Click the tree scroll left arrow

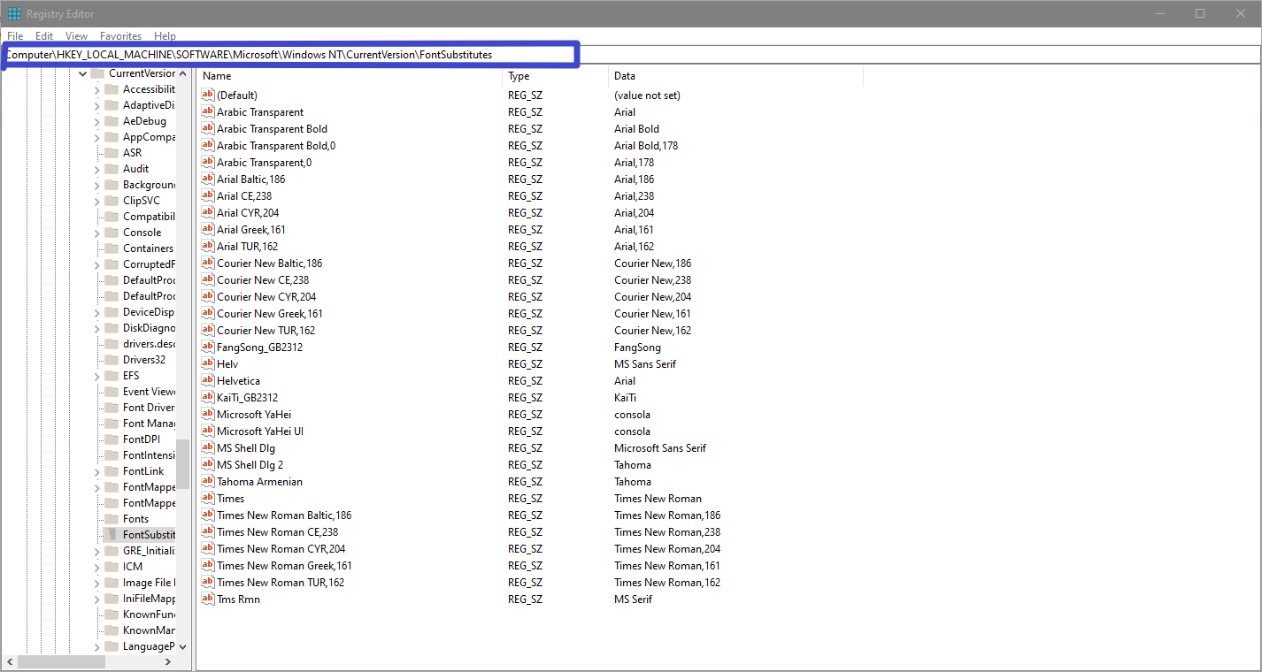pyautogui.click(x=9, y=661)
